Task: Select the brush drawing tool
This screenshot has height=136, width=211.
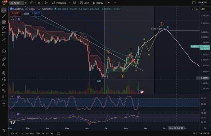Action: coord(4,39)
